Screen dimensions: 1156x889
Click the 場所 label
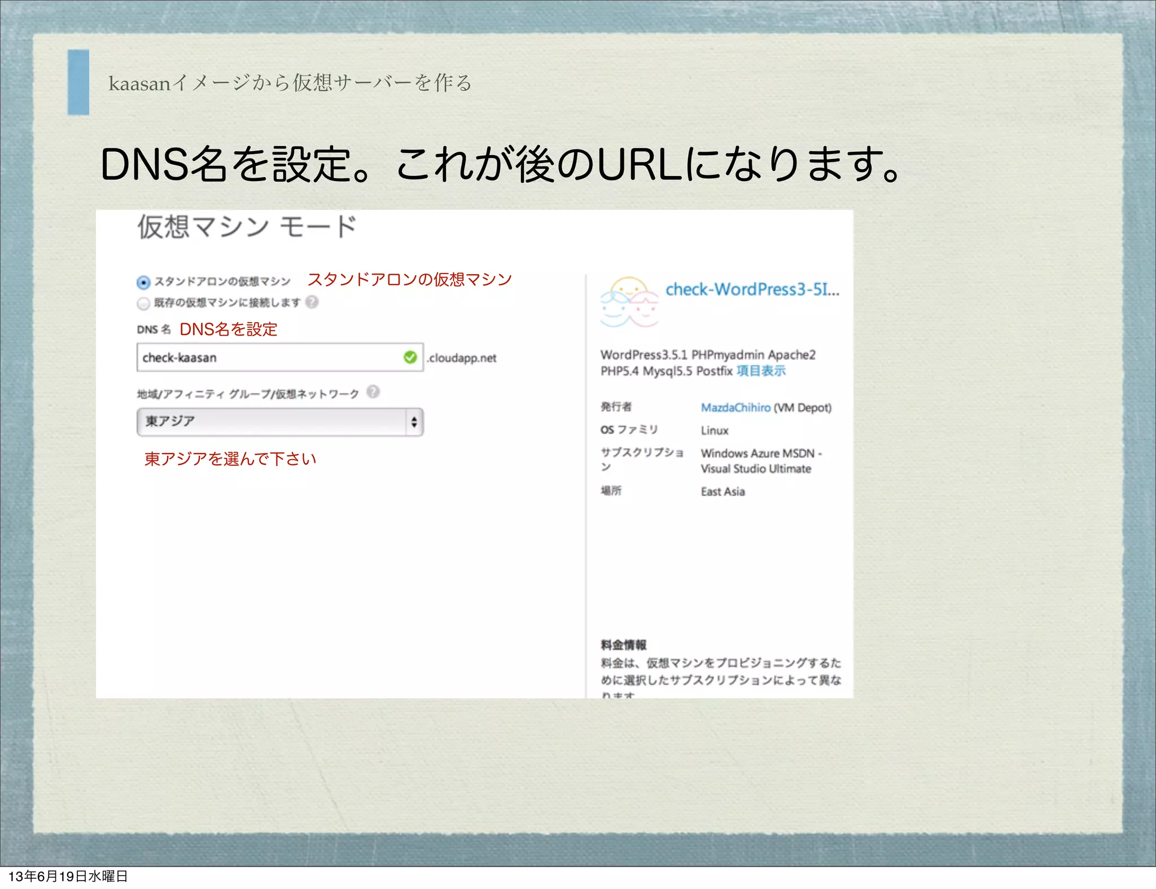click(x=611, y=491)
